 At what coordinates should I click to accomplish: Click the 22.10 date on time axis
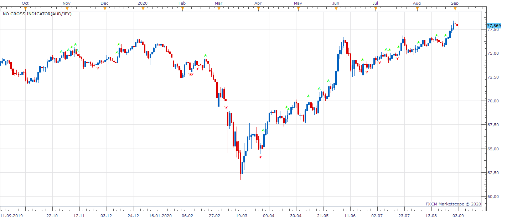click(52, 216)
